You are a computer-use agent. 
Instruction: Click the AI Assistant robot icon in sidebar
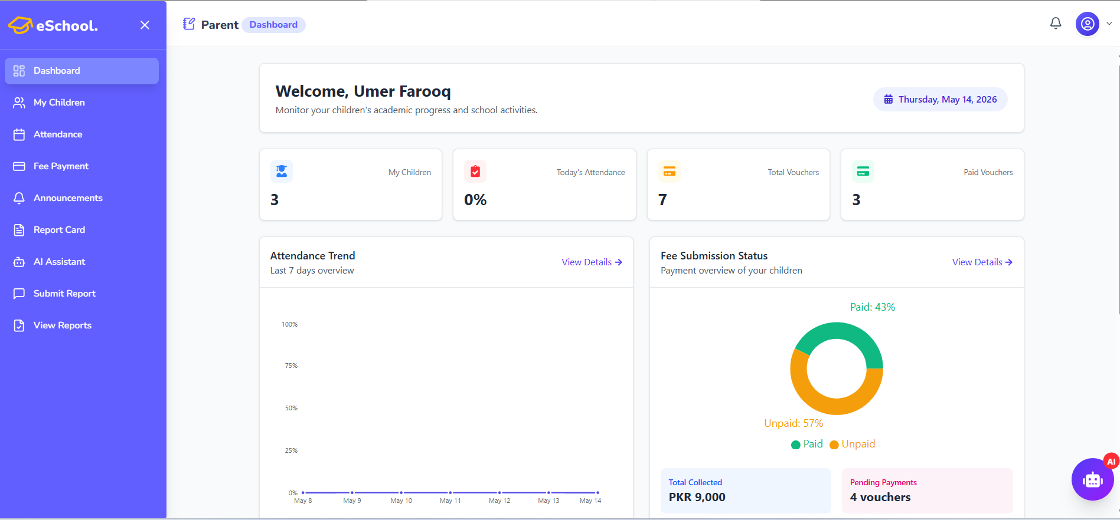tap(19, 262)
